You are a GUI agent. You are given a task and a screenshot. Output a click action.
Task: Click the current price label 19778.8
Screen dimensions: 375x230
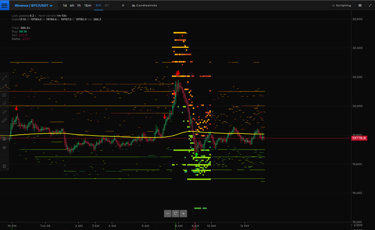tap(359, 138)
